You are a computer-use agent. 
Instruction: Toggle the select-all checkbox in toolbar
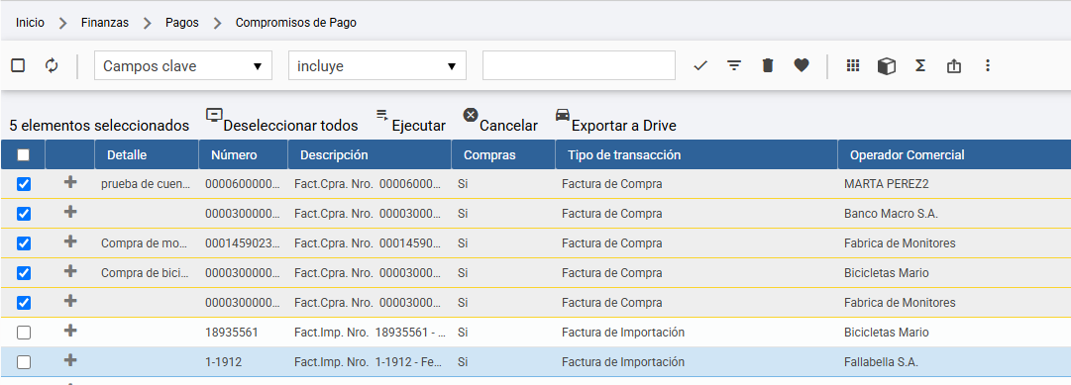pyautogui.click(x=18, y=65)
